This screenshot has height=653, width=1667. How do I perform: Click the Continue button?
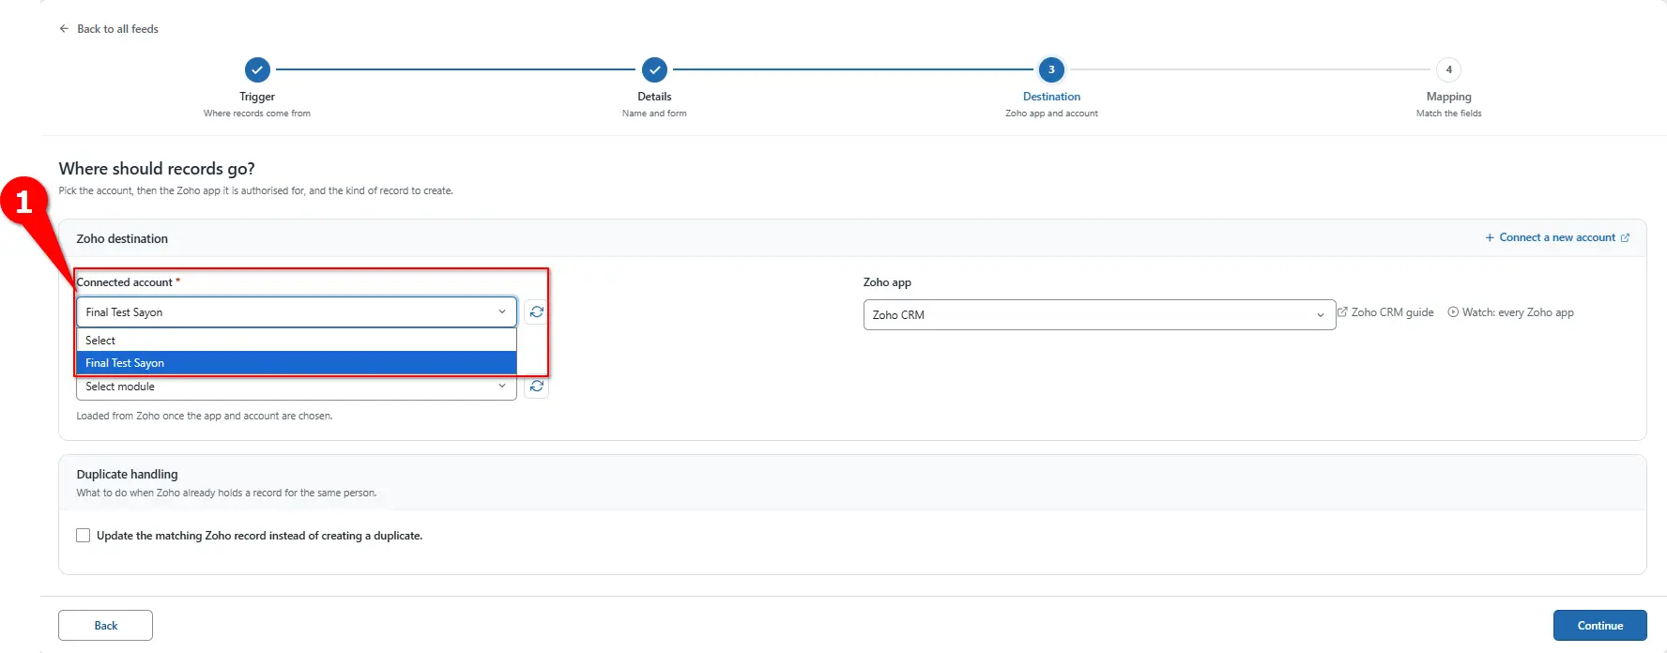1599,626
